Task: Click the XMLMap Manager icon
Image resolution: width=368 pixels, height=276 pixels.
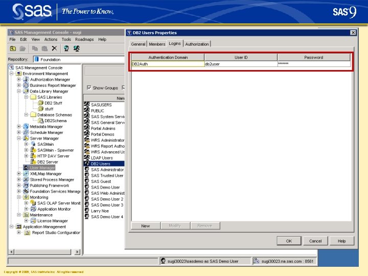Action: (26, 174)
